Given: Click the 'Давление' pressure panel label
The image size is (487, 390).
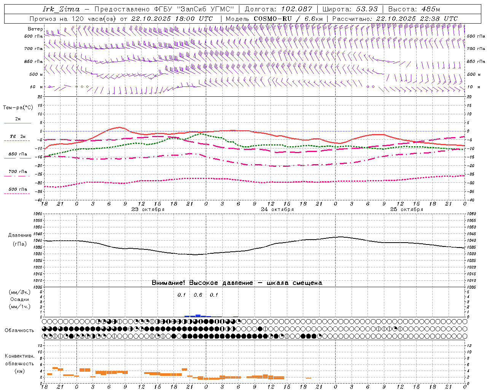Looking at the screenshot, I should click(x=20, y=235).
